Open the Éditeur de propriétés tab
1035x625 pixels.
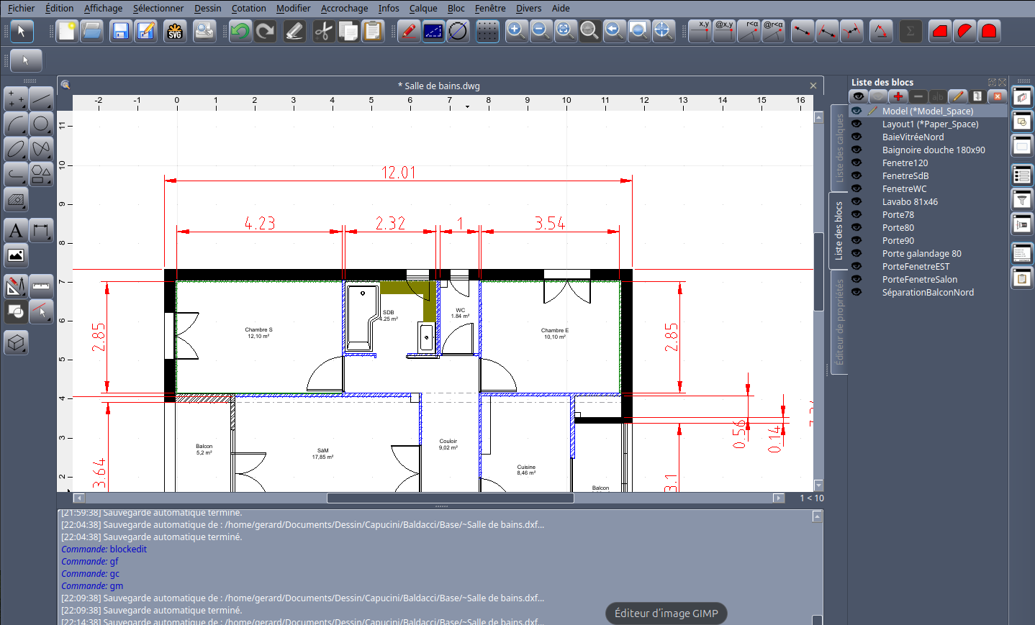click(839, 322)
